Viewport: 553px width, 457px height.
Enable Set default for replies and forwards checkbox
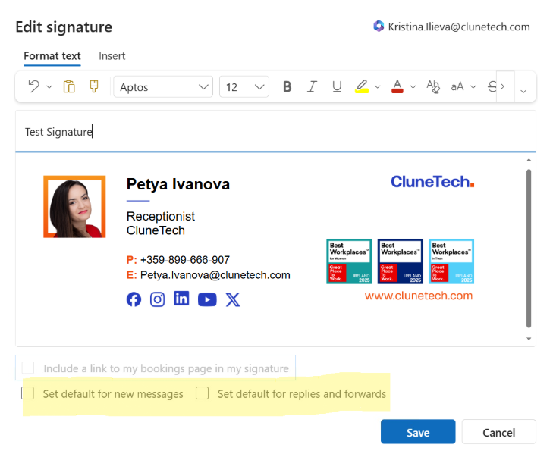point(202,393)
